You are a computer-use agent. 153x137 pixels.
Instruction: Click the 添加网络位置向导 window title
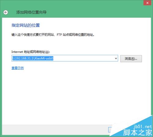[x=31, y=12]
